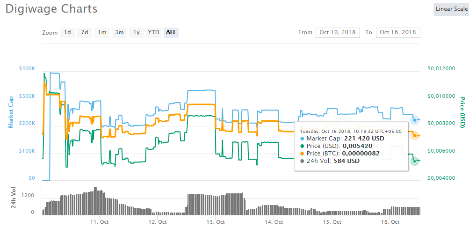Click the 16. Oct date label
The image size is (469, 228).
(390, 222)
